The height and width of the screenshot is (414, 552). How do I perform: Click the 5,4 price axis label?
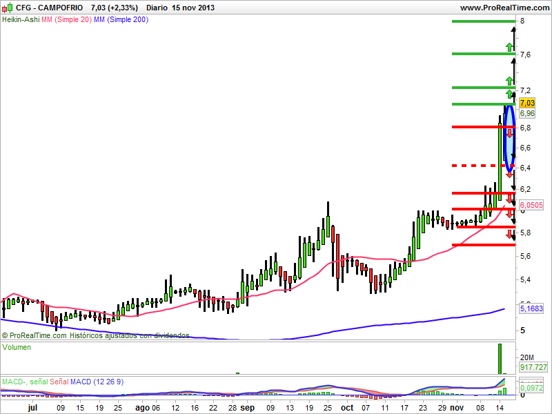click(526, 280)
